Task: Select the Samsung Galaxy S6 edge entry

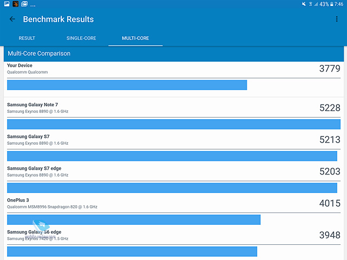Action: [34, 232]
